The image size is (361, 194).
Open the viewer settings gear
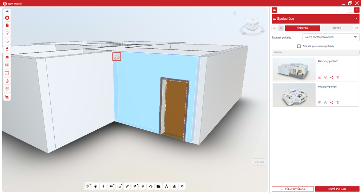tap(182, 186)
